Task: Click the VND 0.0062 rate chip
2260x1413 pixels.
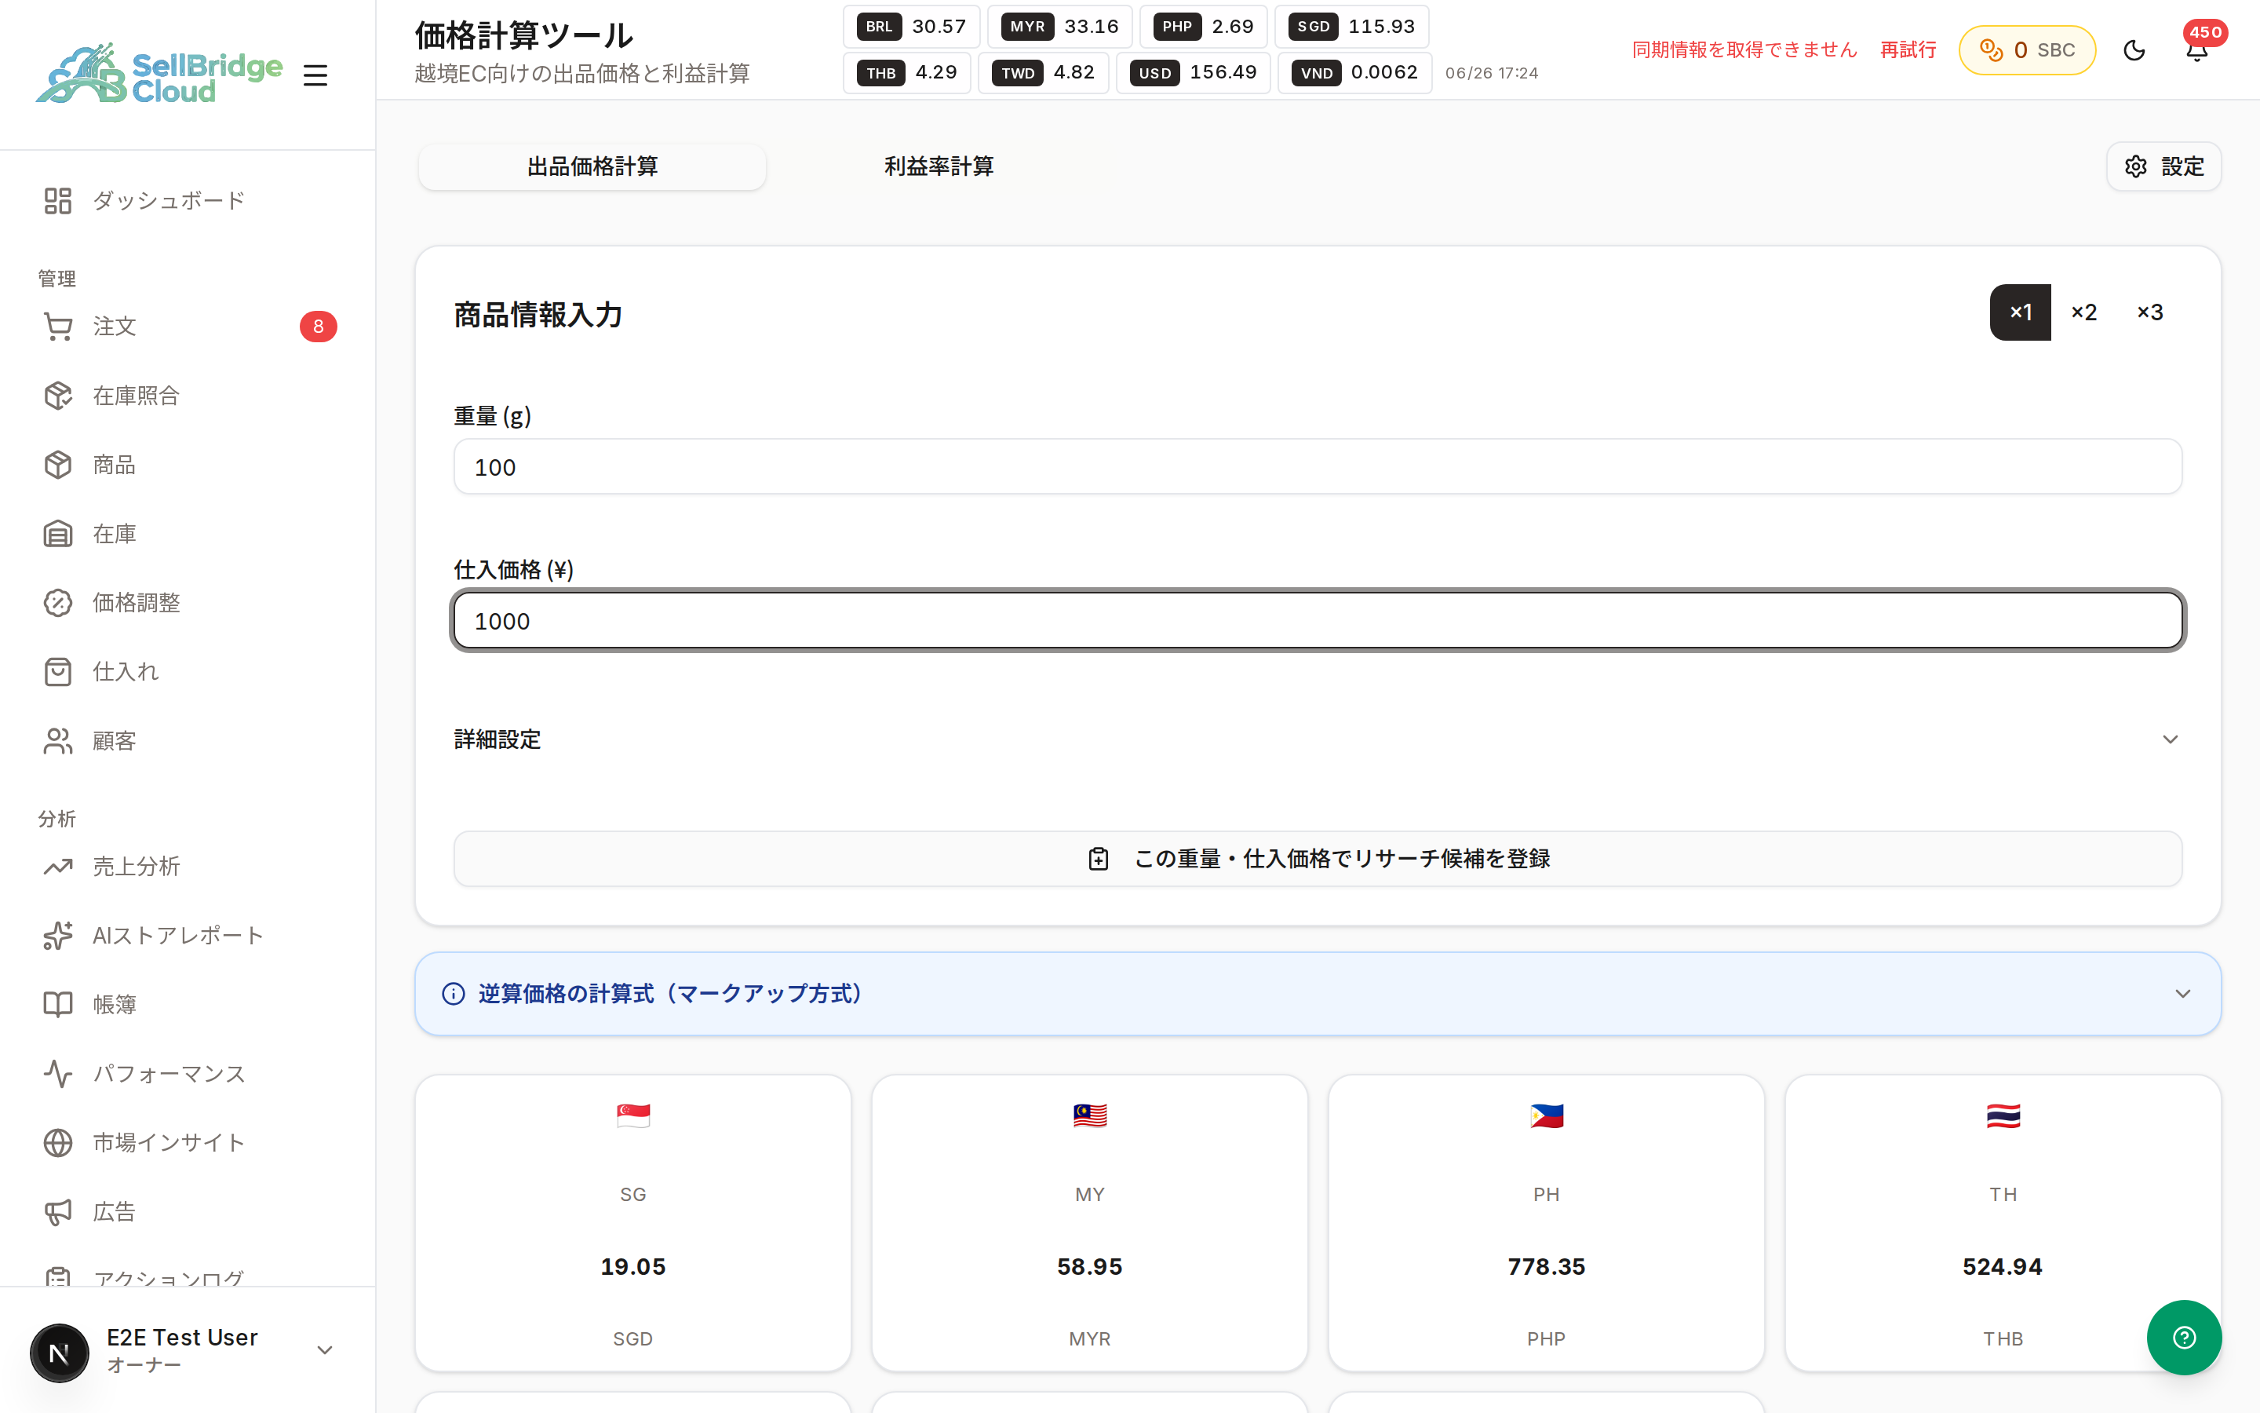Action: (1355, 73)
